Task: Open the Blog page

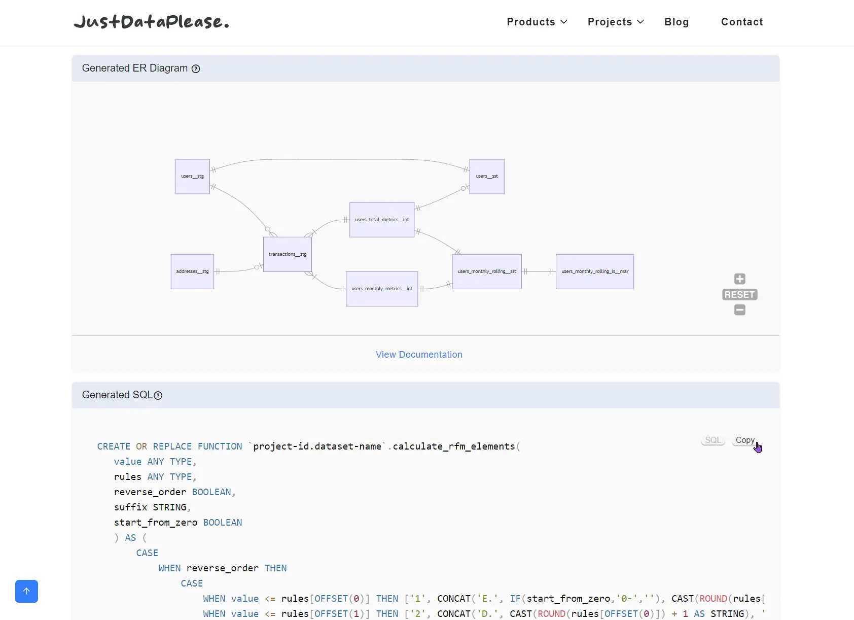Action: (677, 22)
